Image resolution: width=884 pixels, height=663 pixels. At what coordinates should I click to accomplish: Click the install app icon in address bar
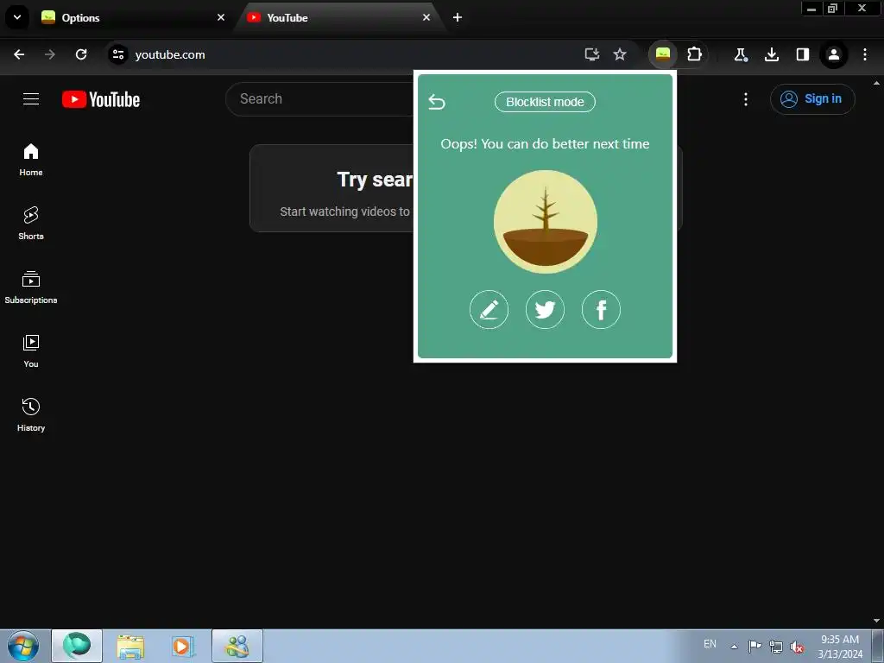(591, 54)
